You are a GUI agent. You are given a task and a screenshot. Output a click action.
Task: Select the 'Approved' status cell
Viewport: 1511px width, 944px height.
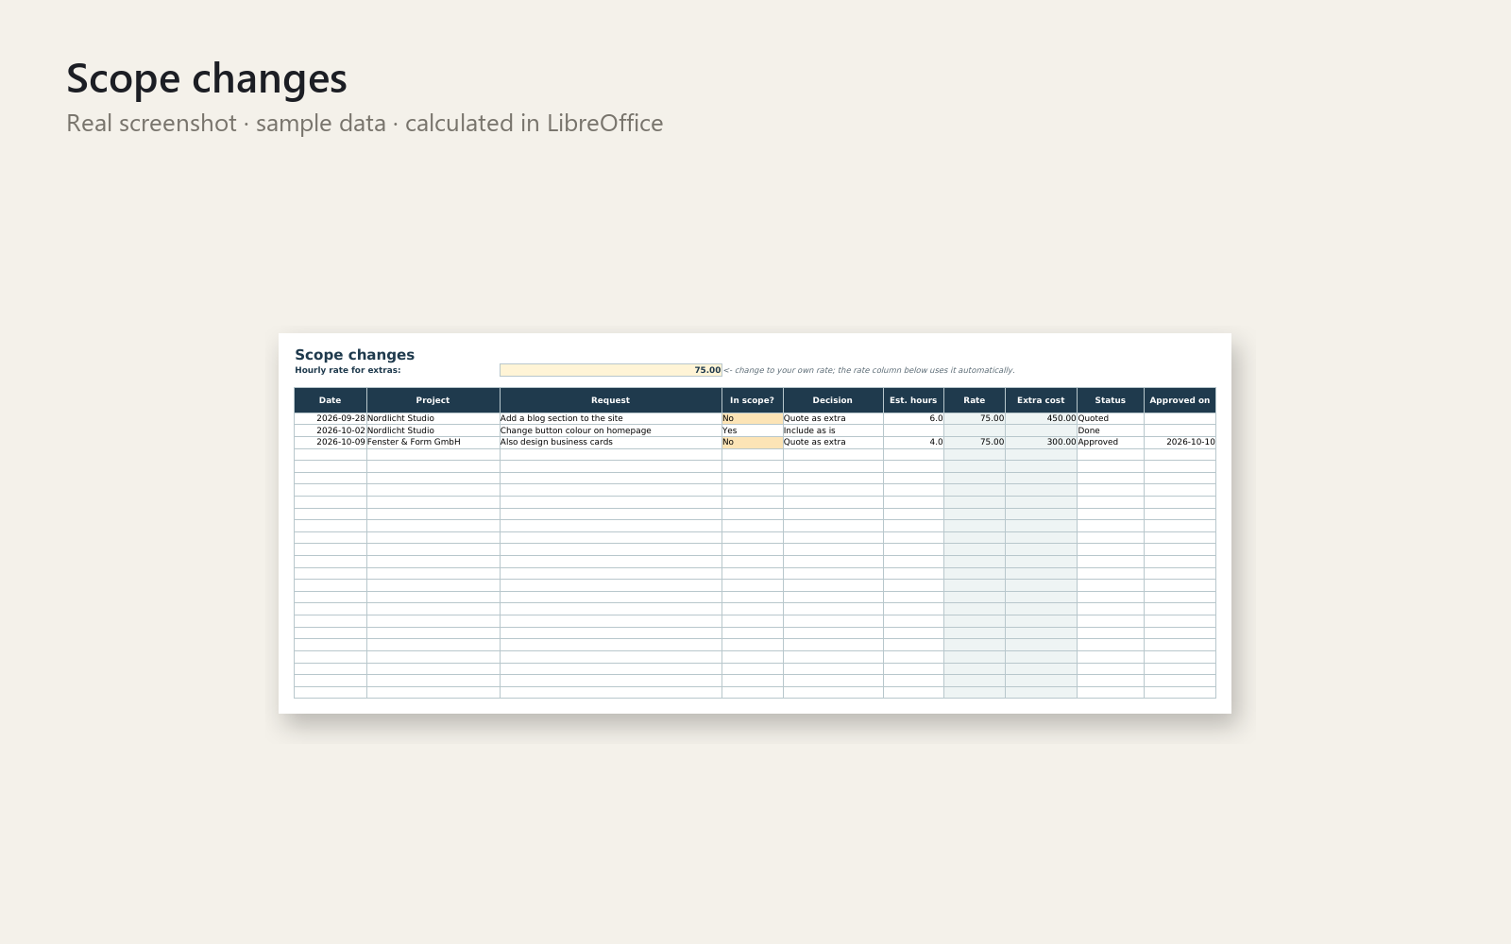pos(1111,442)
